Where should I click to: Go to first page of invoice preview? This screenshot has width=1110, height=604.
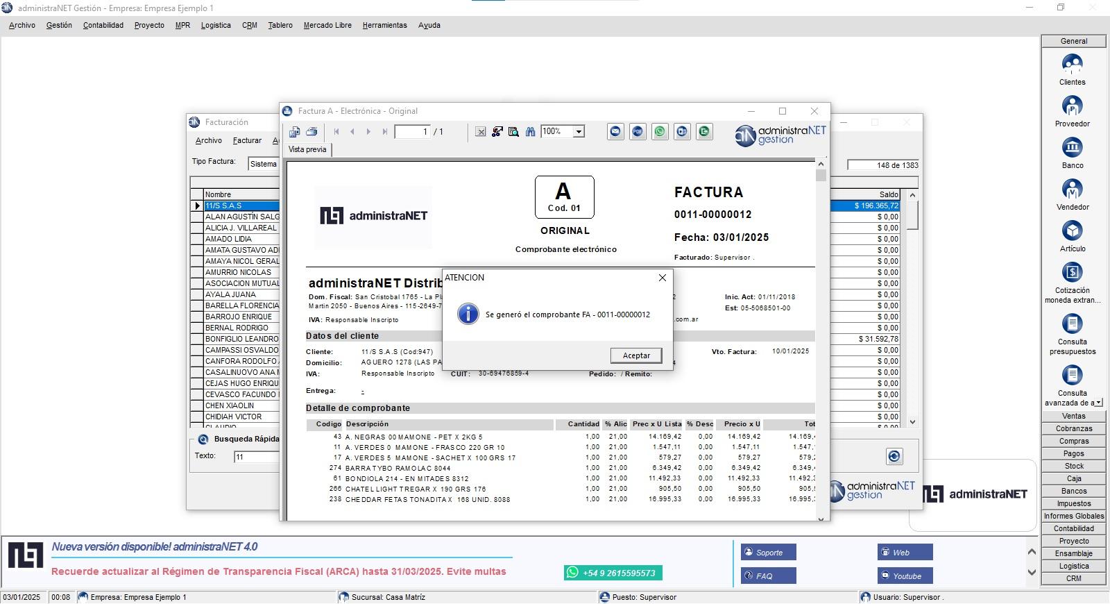tap(336, 132)
